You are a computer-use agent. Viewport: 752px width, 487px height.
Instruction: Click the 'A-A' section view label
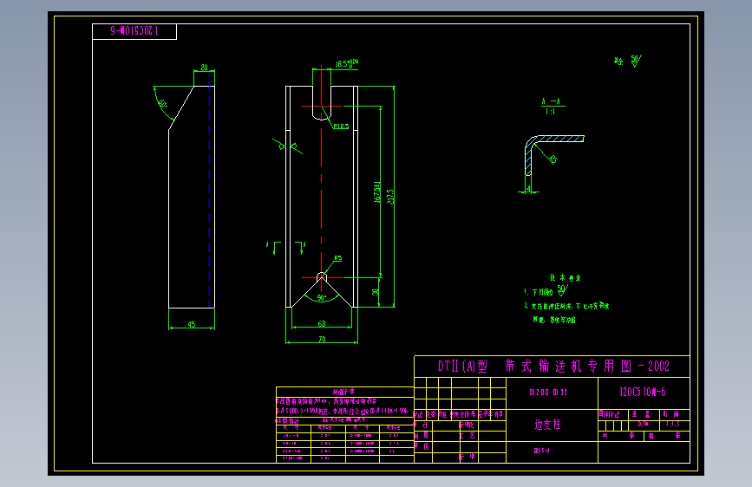tap(551, 101)
